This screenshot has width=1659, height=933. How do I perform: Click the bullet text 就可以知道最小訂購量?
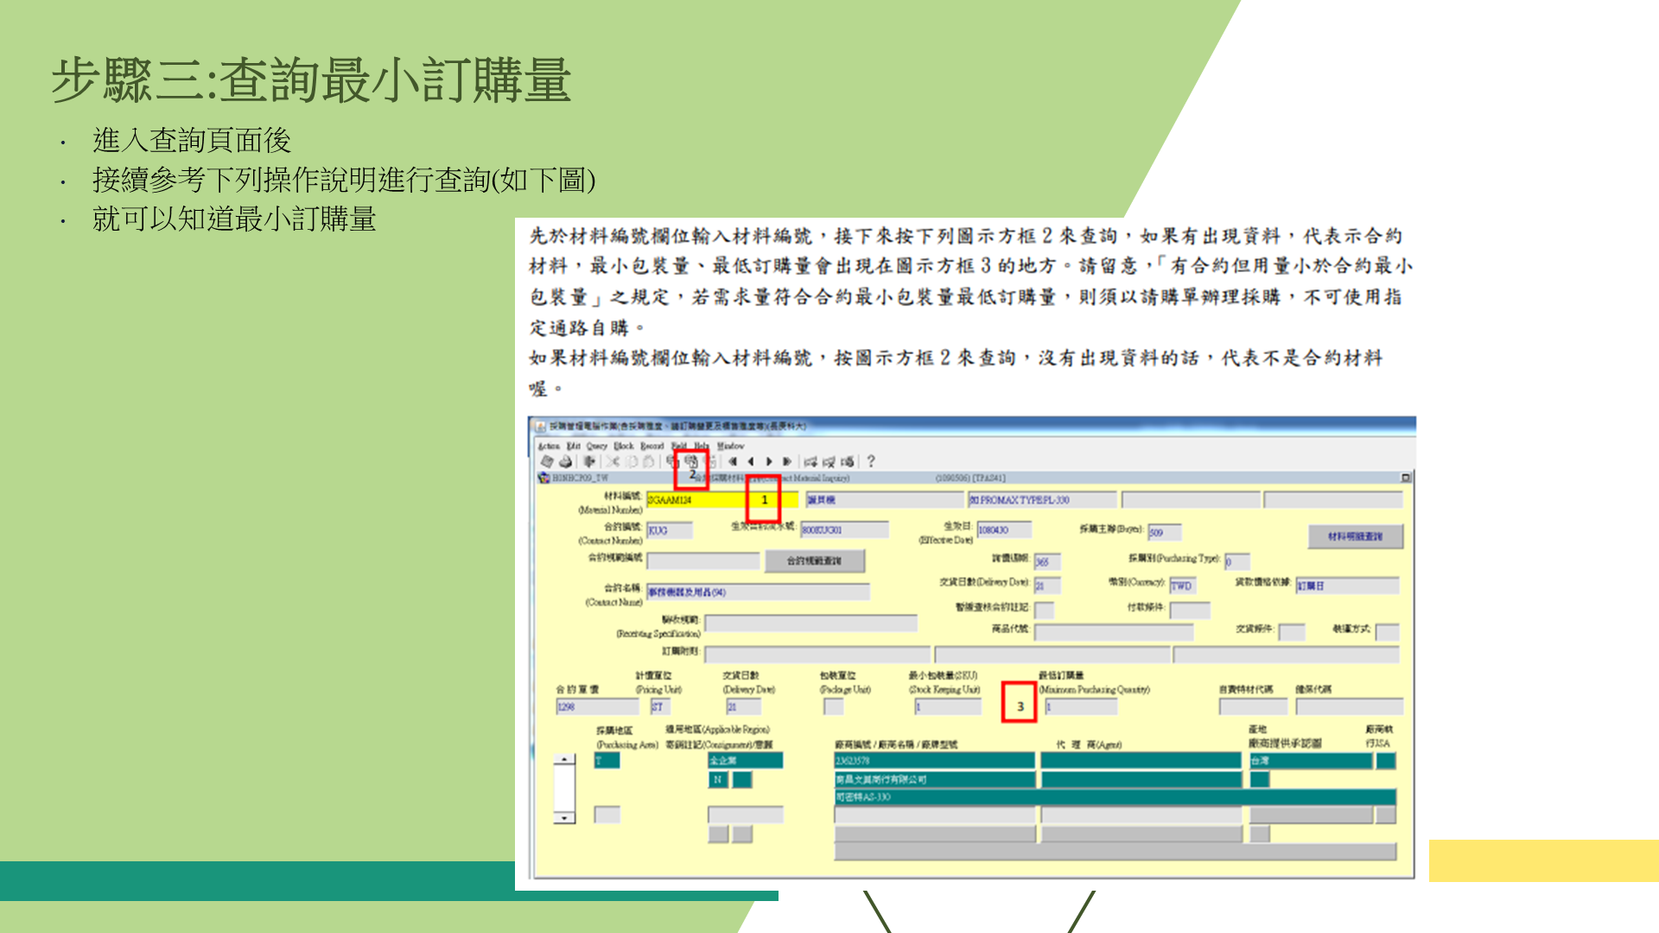234,219
